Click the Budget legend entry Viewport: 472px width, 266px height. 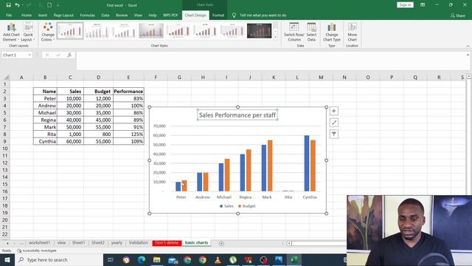click(247, 206)
